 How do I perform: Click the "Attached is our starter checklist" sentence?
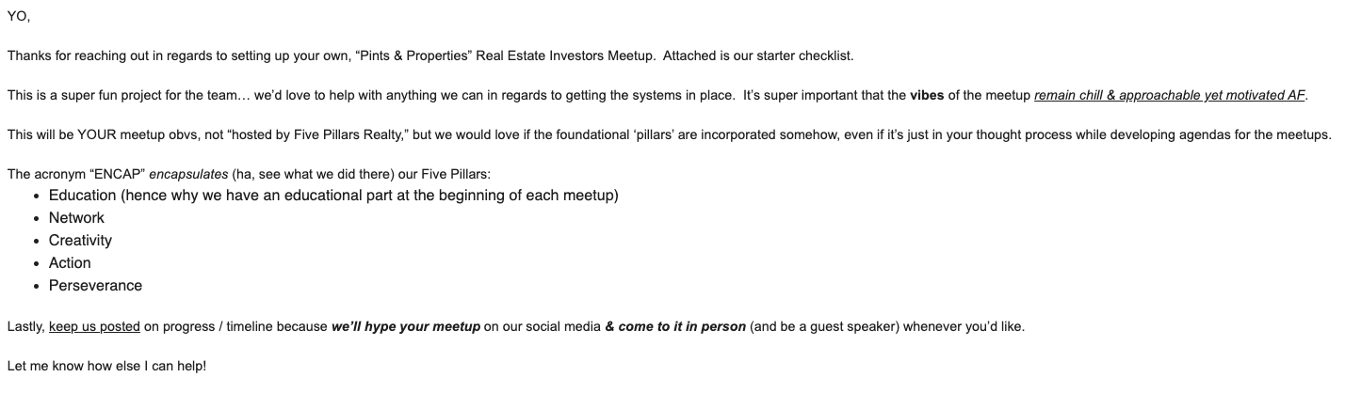(x=758, y=55)
